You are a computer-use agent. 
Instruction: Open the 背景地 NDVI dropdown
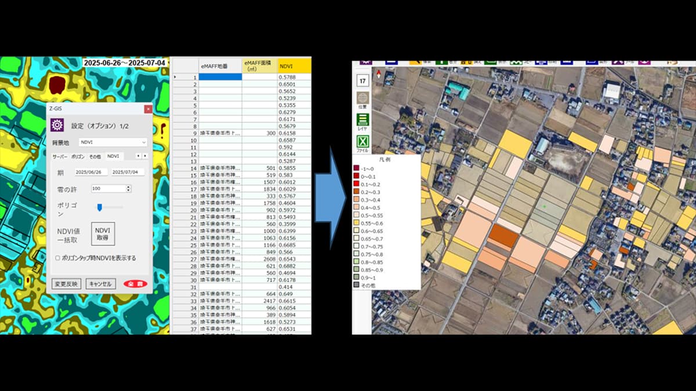click(113, 142)
